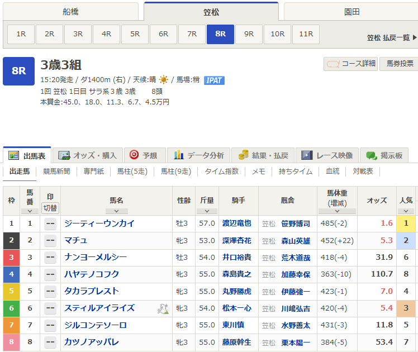
Task: Open horse page for カツノアッパレ
Action: tap(92, 342)
